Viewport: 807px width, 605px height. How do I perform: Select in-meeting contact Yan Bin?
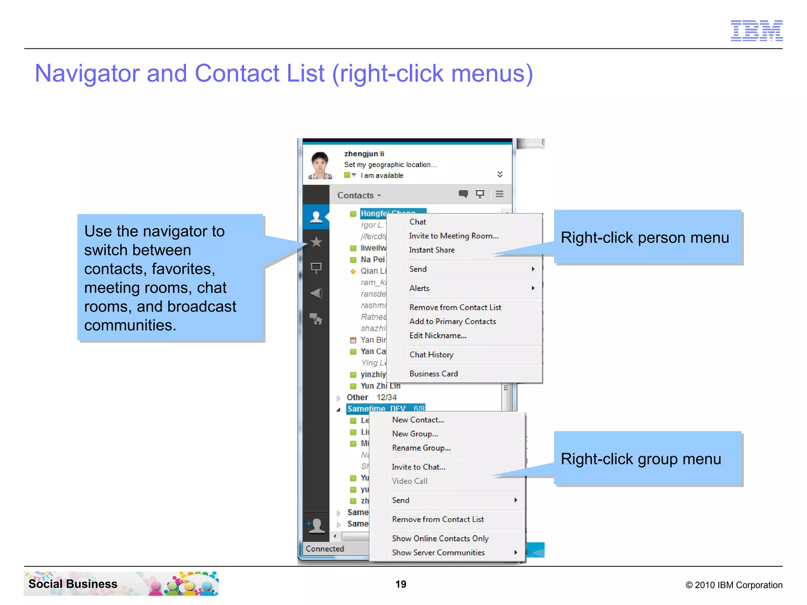[373, 340]
